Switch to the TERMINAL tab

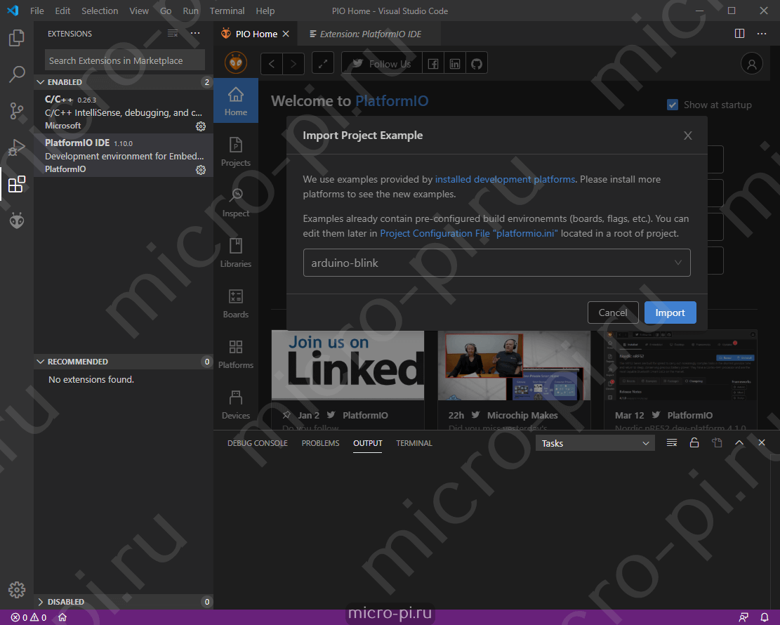point(414,443)
